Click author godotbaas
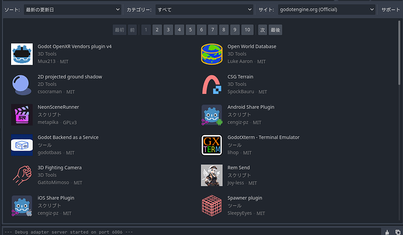Image resolution: width=403 pixels, height=235 pixels. point(50,153)
